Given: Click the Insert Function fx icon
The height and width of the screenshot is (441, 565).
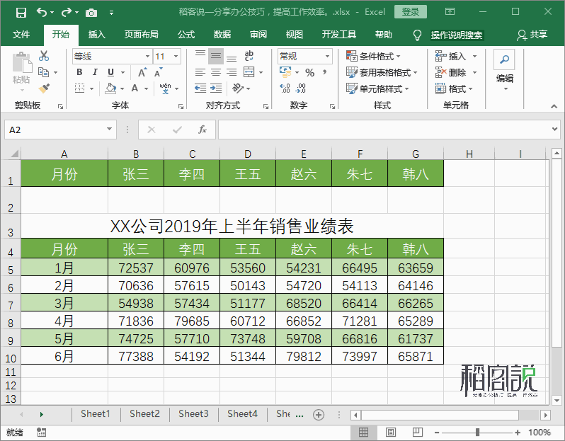Looking at the screenshot, I should (x=202, y=130).
